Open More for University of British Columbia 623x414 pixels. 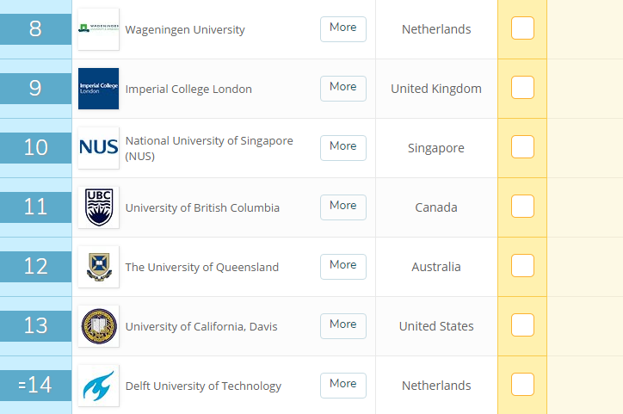click(342, 207)
